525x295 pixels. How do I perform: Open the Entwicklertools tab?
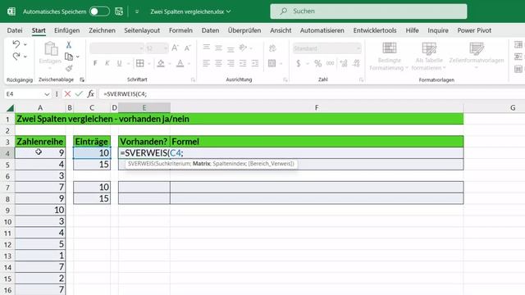pos(375,30)
